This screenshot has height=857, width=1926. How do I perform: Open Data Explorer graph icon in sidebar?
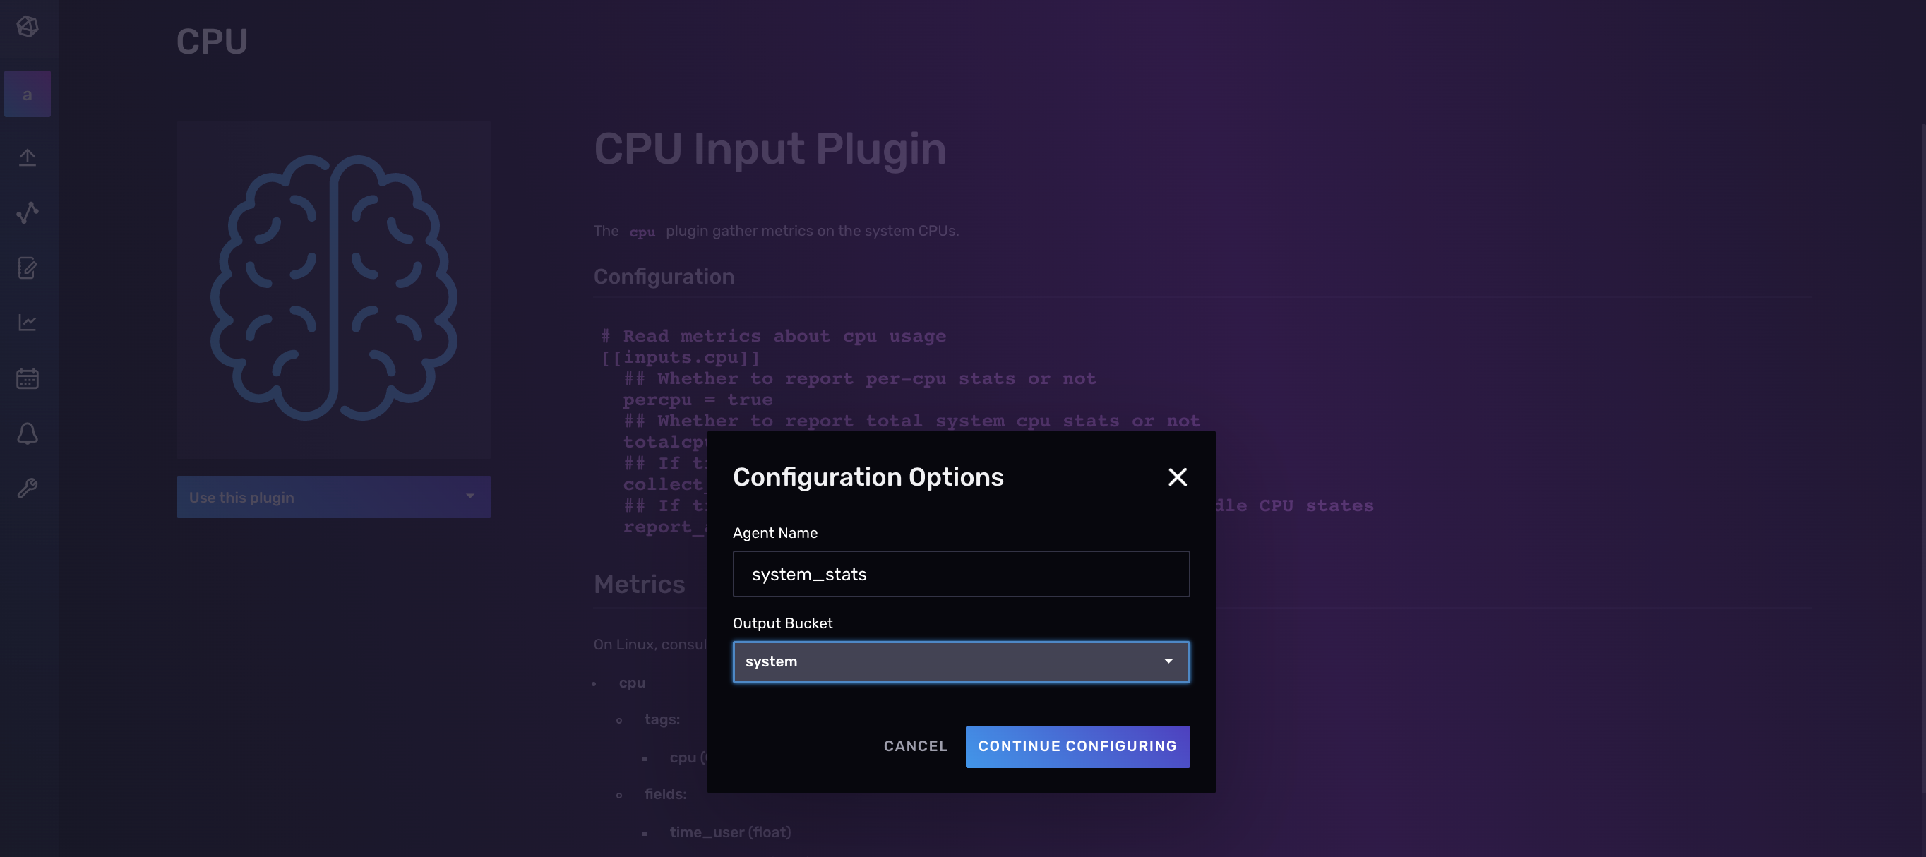(28, 212)
